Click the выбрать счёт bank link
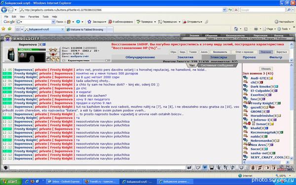Image resolution: width=296 pixels, height=185 pixels. click(x=79, y=56)
